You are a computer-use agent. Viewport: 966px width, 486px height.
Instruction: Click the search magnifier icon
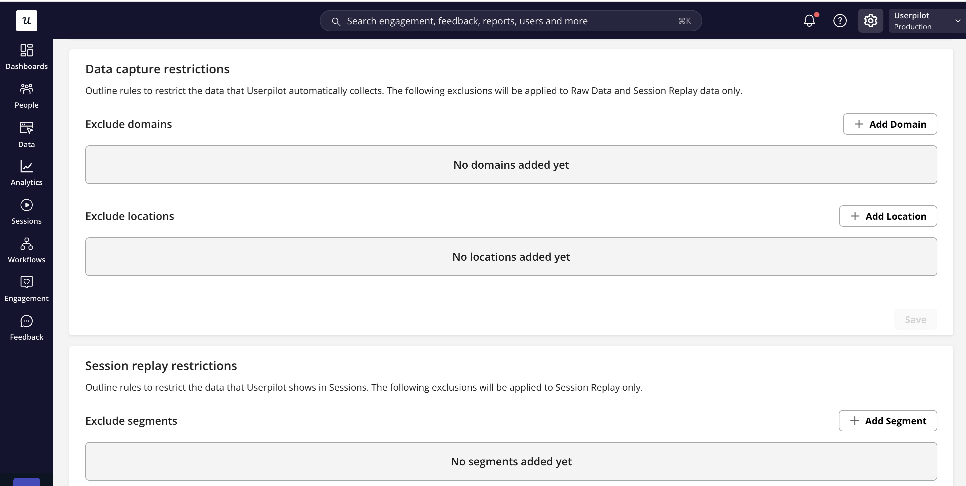[336, 21]
